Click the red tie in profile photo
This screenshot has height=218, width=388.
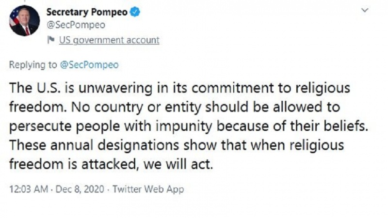coord(27,31)
